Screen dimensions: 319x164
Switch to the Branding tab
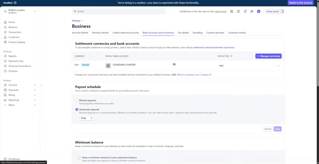pos(197,33)
